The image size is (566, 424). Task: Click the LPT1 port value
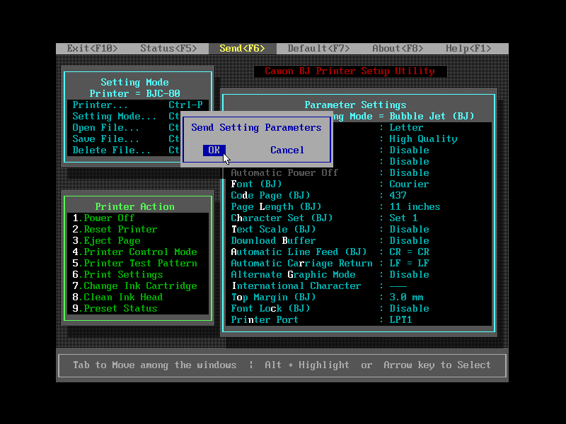pyautogui.click(x=400, y=320)
